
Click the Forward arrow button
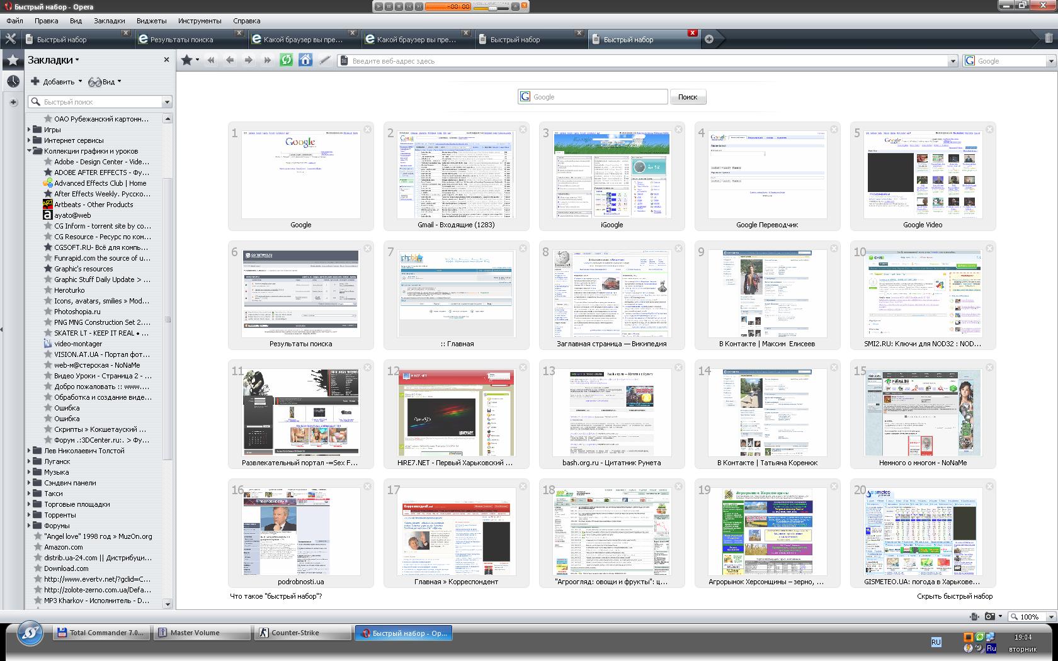point(249,60)
